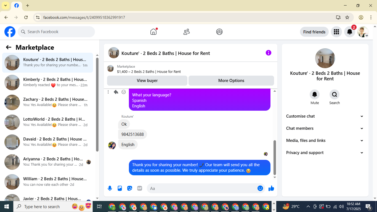Open the Facebook browser tab
The width and height of the screenshot is (377, 212).
pos(17,6)
